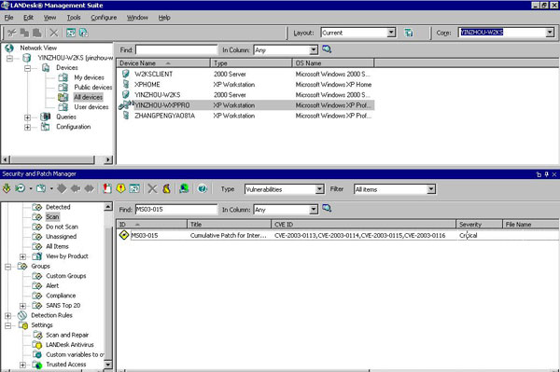
Task: Open the Core dropdown
Action: [x=550, y=33]
